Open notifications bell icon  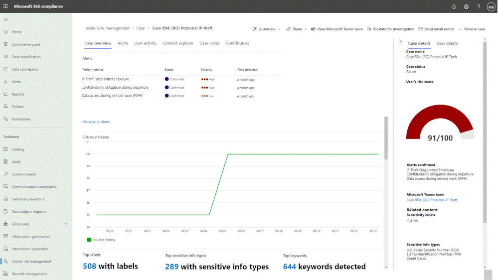[x=454, y=6]
